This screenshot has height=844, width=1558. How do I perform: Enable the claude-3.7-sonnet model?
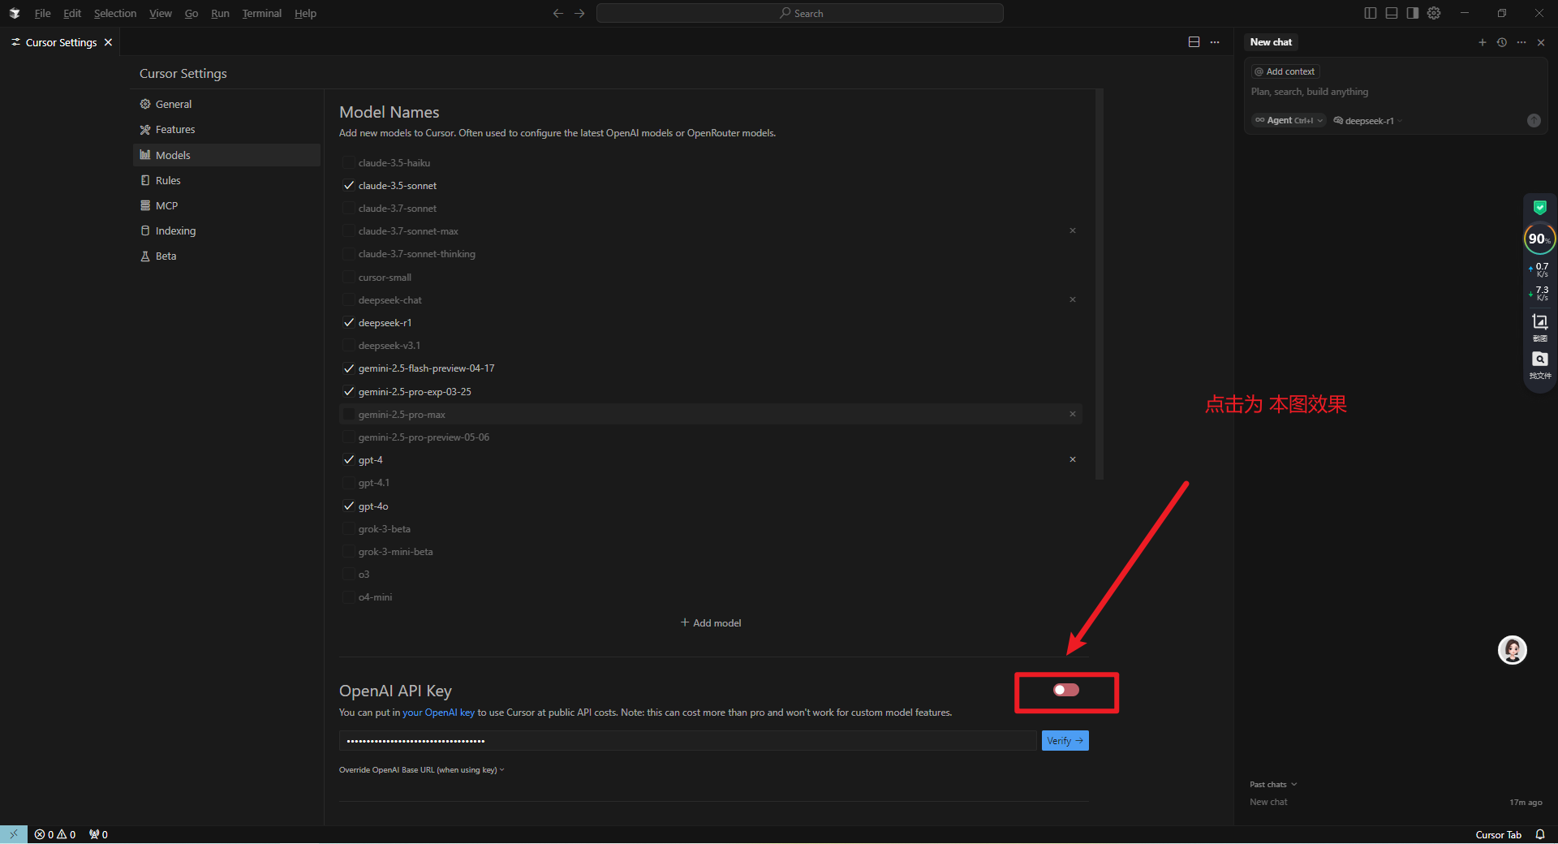pos(349,209)
